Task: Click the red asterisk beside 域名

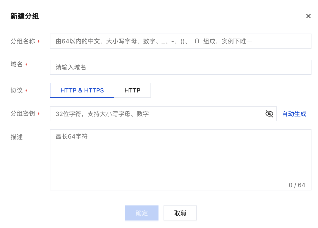Action: point(26,65)
